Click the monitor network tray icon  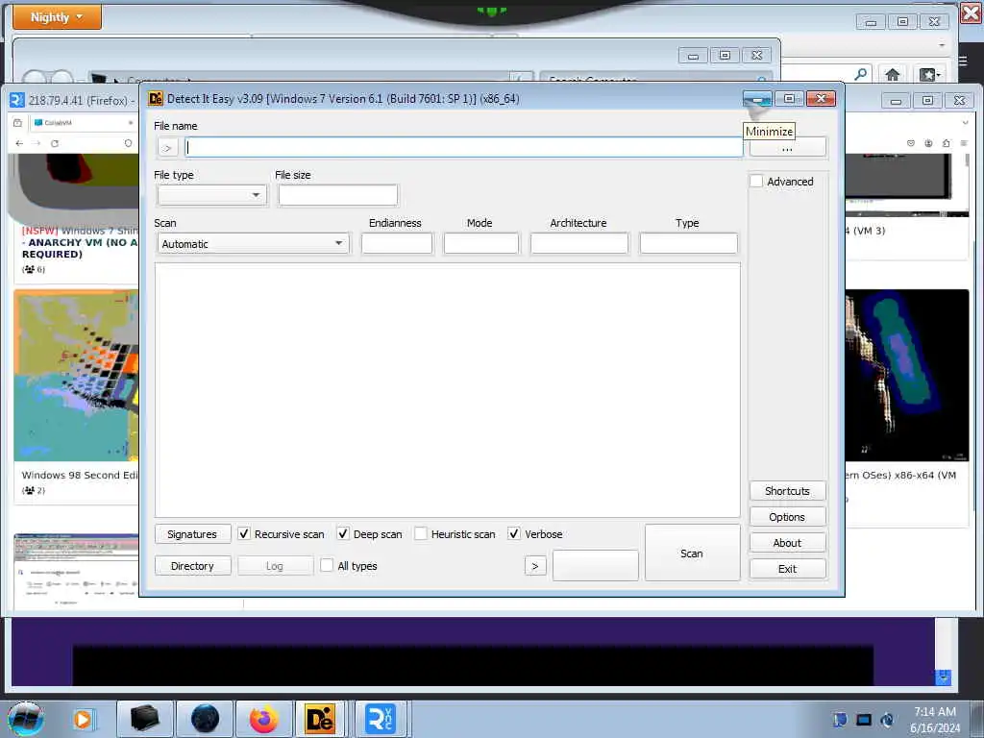point(864,720)
